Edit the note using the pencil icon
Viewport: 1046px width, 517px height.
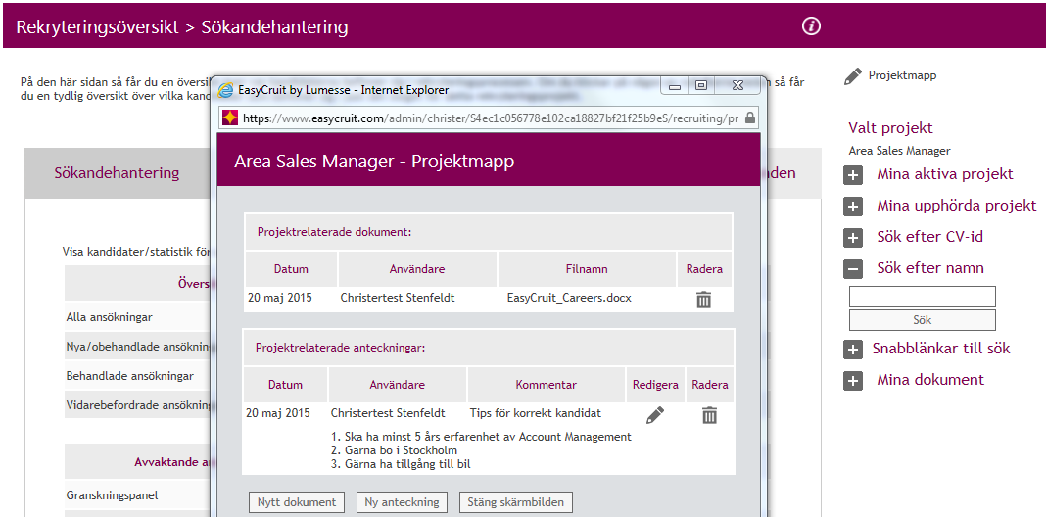[655, 415]
